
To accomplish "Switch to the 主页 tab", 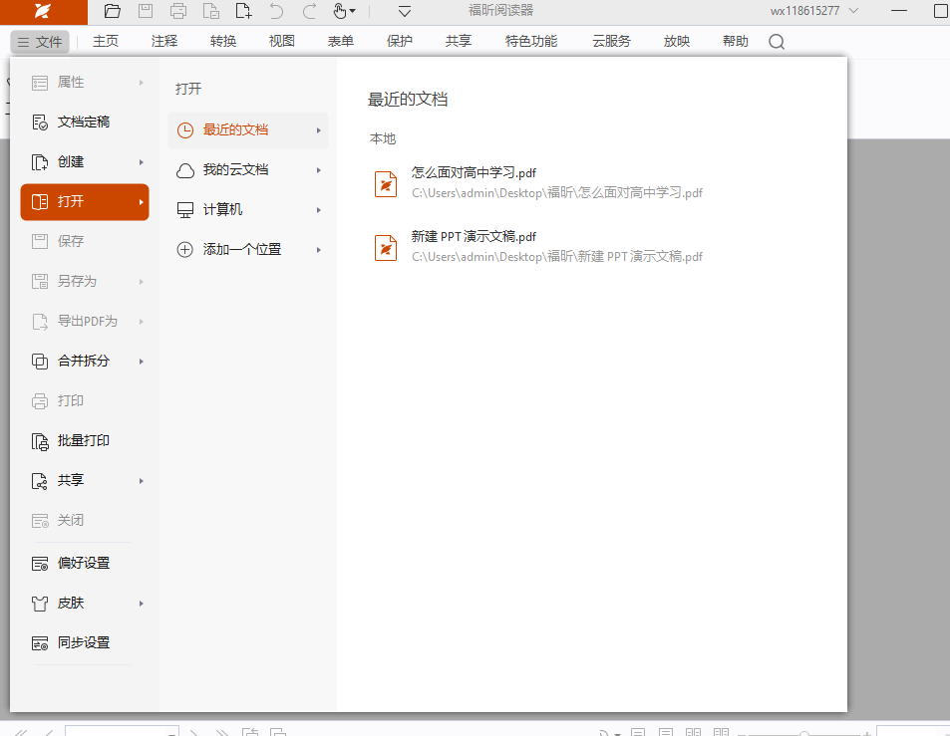I will 106,41.
